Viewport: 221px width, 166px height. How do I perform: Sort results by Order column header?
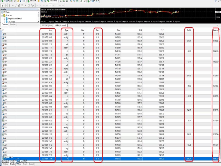tap(83, 30)
